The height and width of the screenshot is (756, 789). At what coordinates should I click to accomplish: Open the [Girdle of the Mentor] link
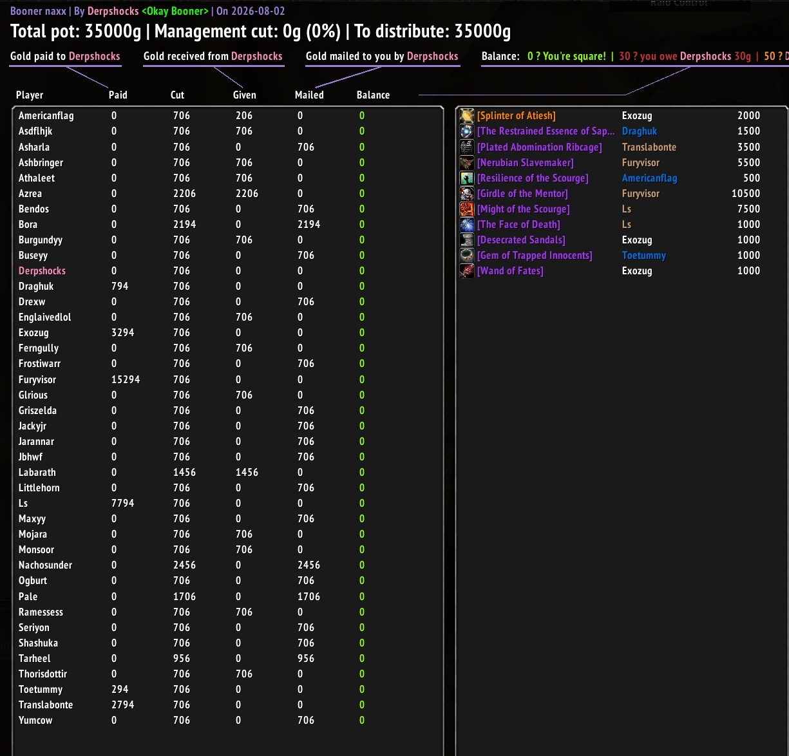point(522,193)
